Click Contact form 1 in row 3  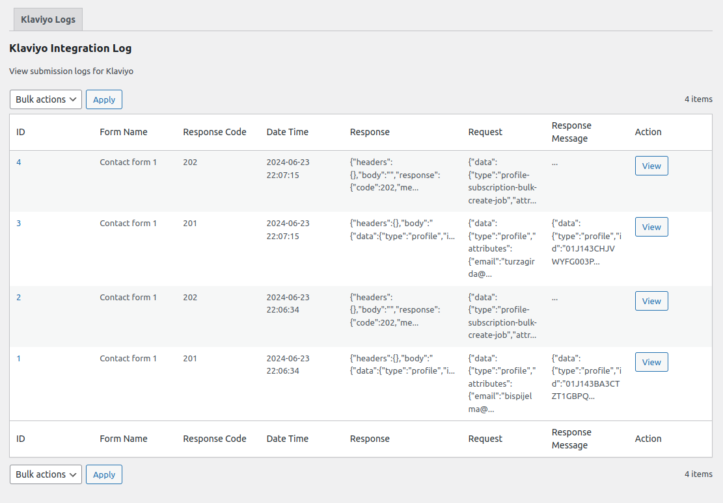(x=128, y=224)
